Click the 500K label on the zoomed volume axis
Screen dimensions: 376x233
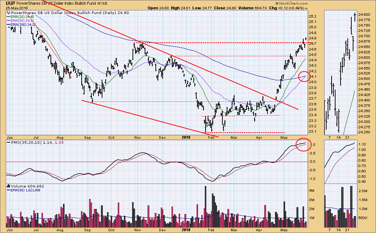[x=363, y=218]
